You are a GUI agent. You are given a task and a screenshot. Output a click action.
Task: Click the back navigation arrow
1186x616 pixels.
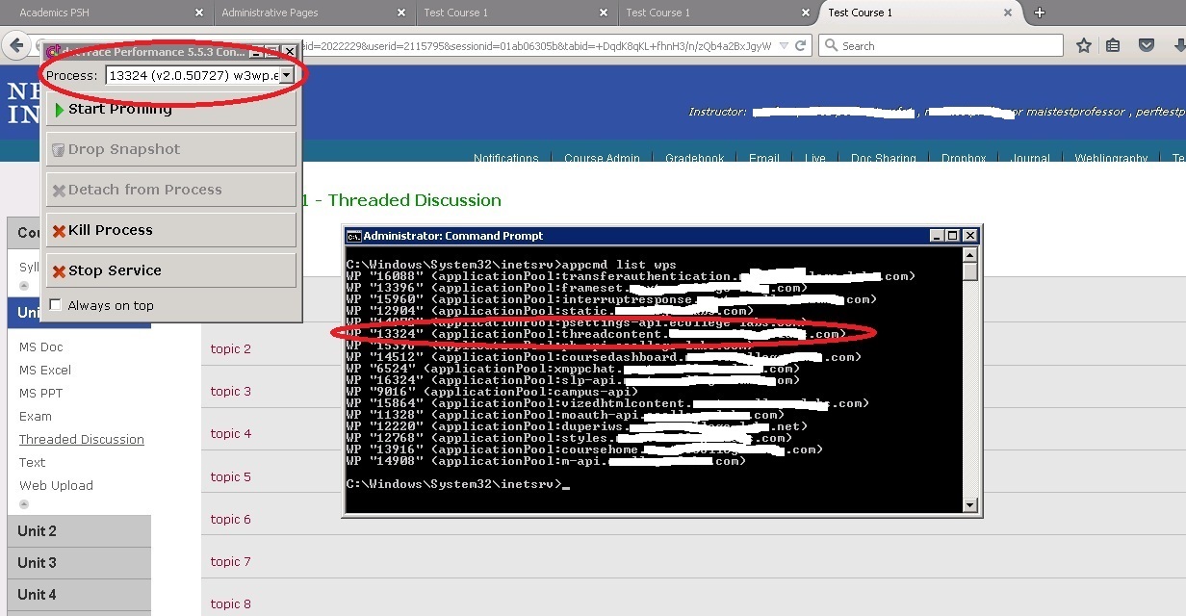click(x=15, y=45)
